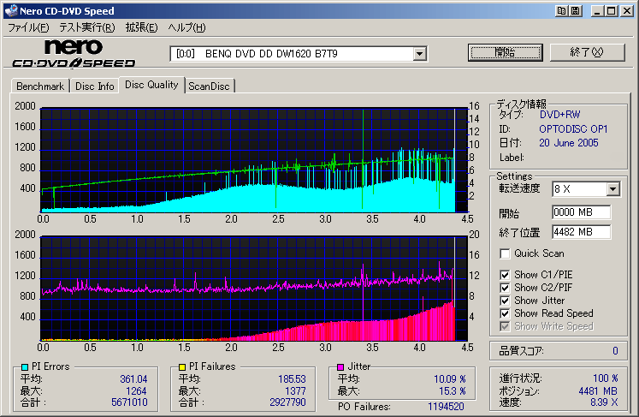Toggle Show C2/PIF checkbox
Image resolution: width=639 pixels, height=417 pixels.
click(505, 288)
